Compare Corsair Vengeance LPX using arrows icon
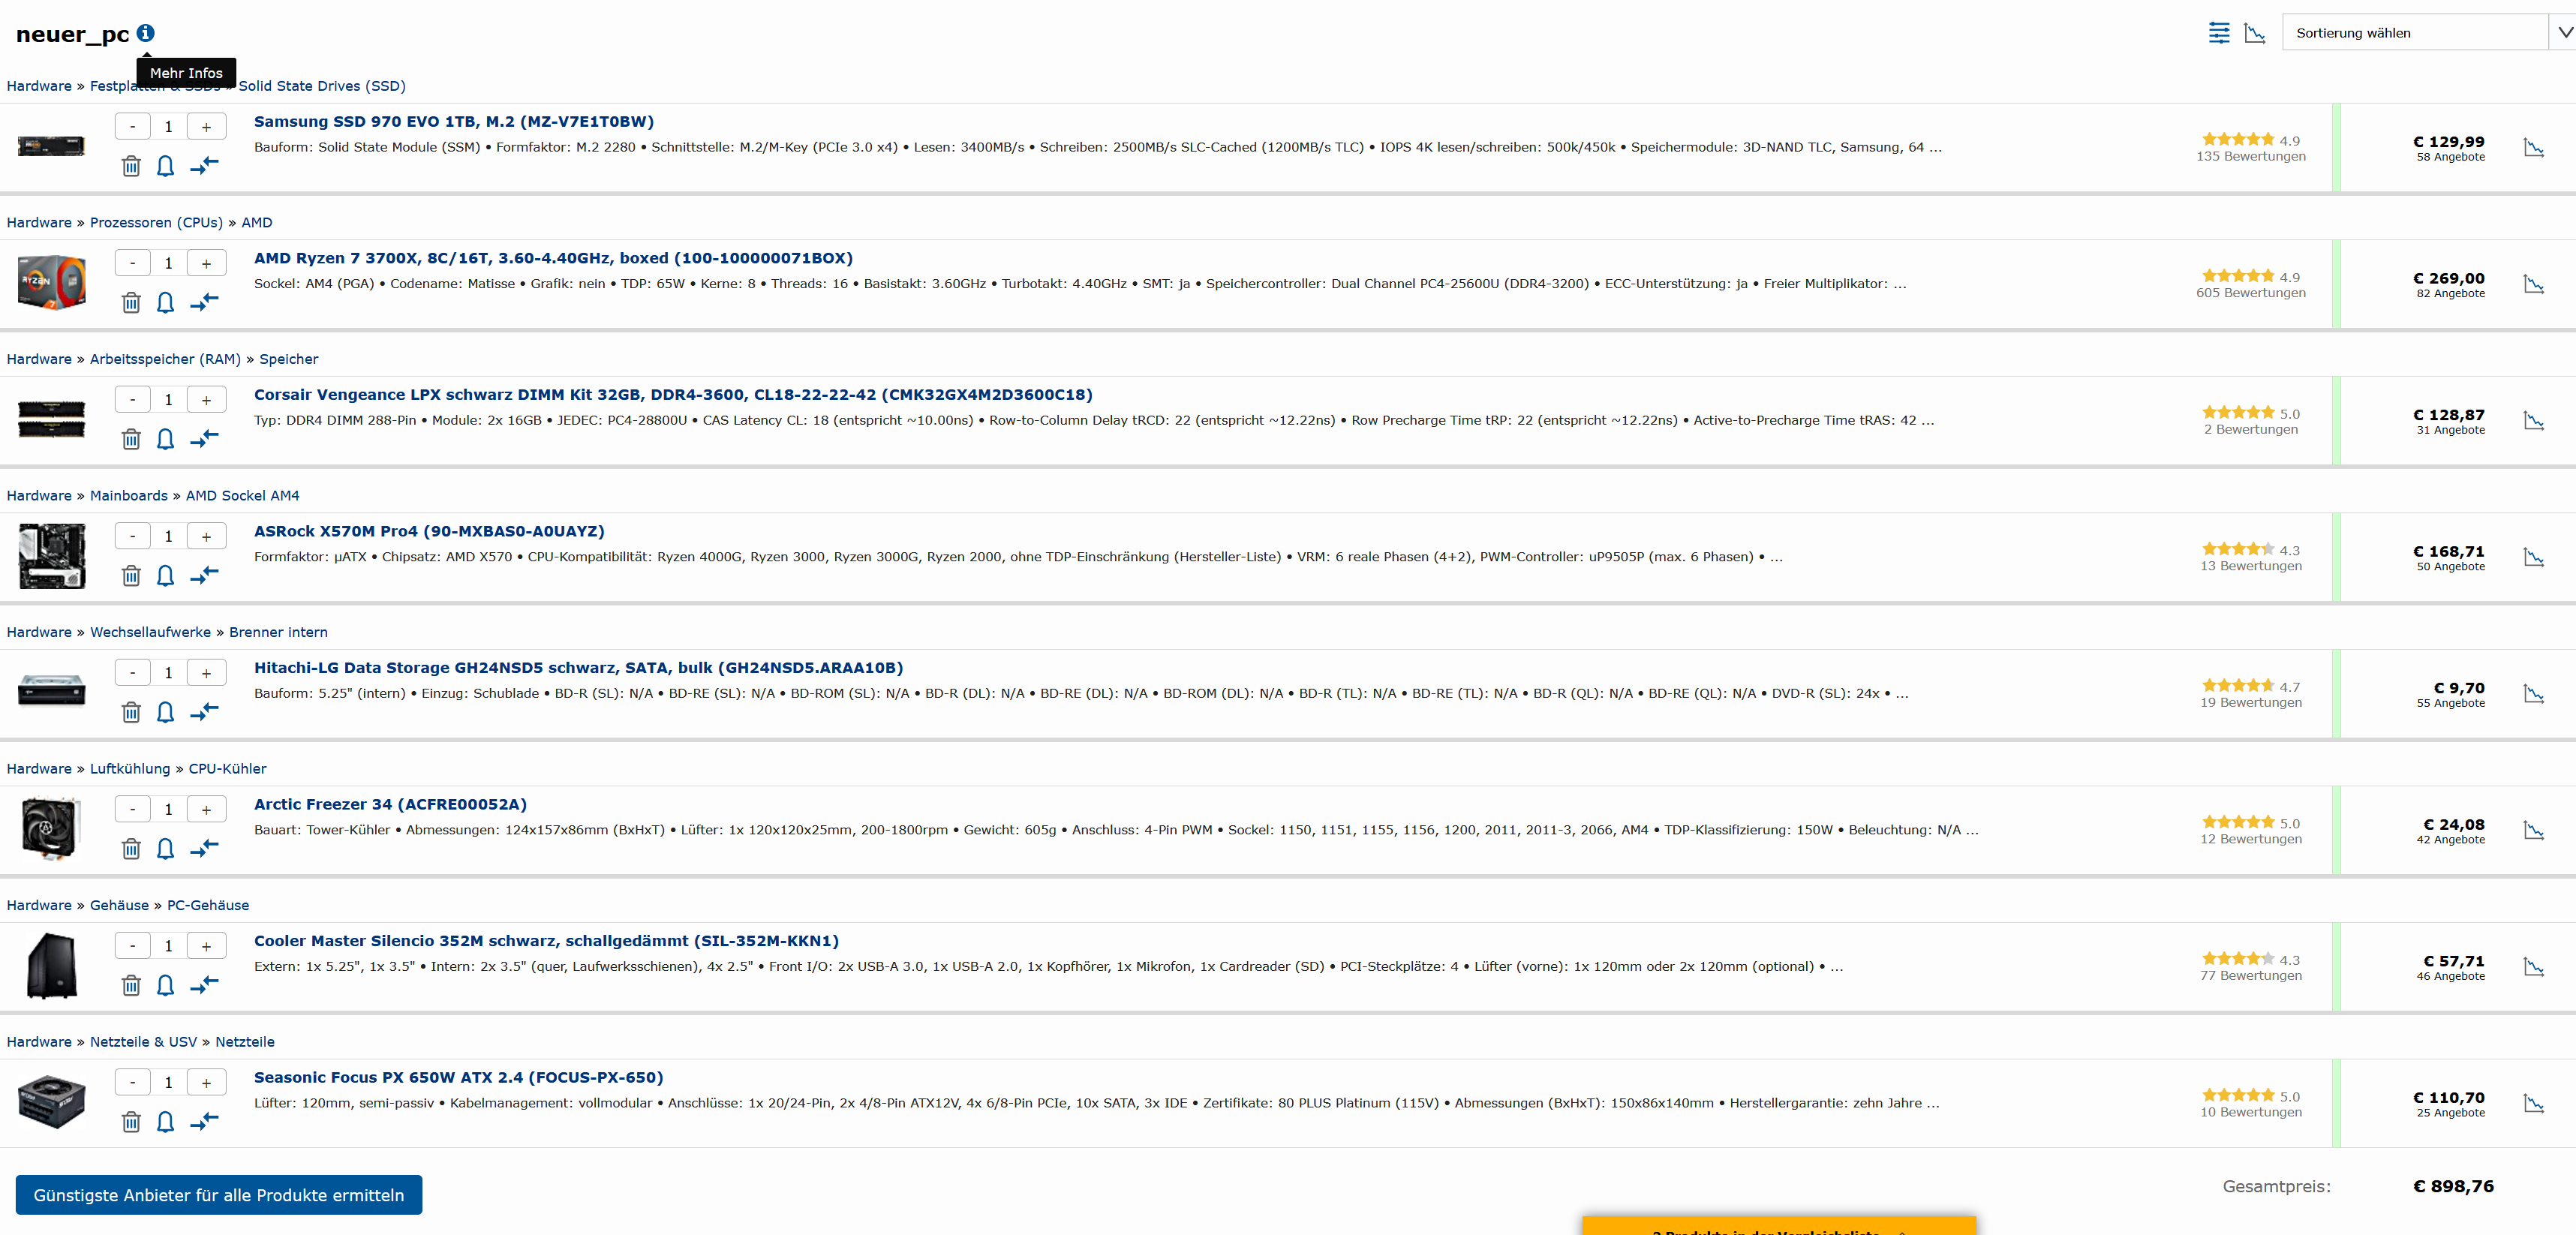This screenshot has width=2576, height=1235. coord(204,438)
